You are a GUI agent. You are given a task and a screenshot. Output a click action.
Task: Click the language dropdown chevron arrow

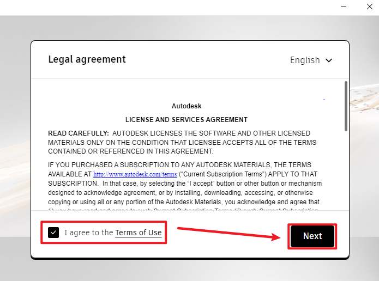click(x=329, y=60)
